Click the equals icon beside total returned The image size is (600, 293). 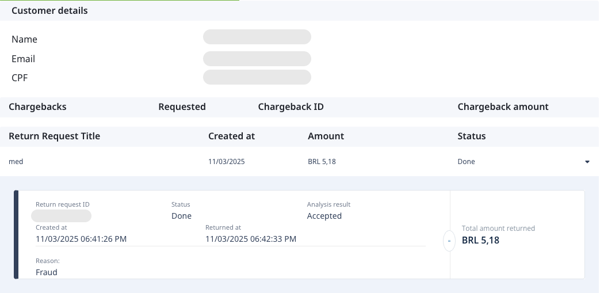coord(449,241)
